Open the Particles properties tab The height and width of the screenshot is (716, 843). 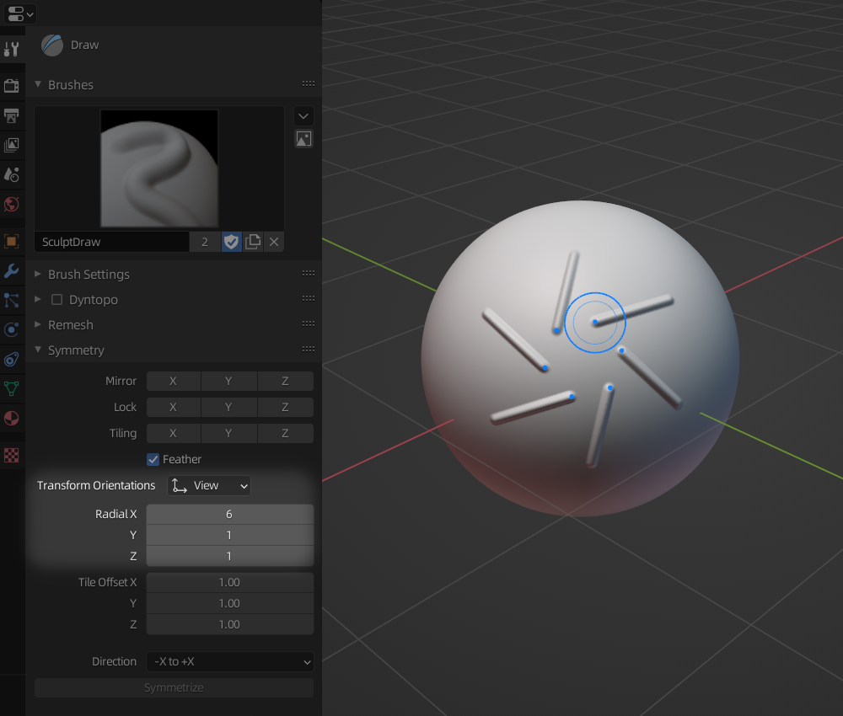pyautogui.click(x=12, y=300)
